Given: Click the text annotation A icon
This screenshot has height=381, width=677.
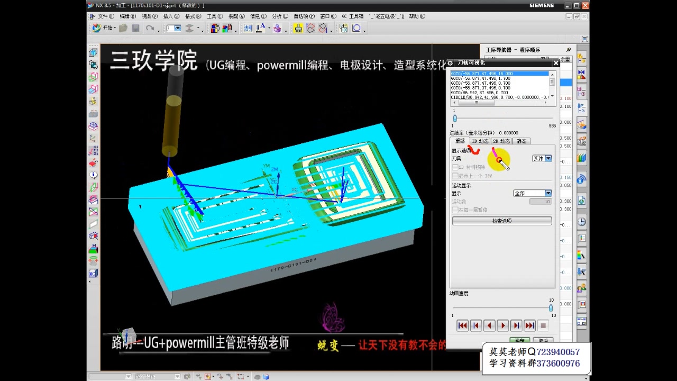Looking at the screenshot, I should [261, 28].
